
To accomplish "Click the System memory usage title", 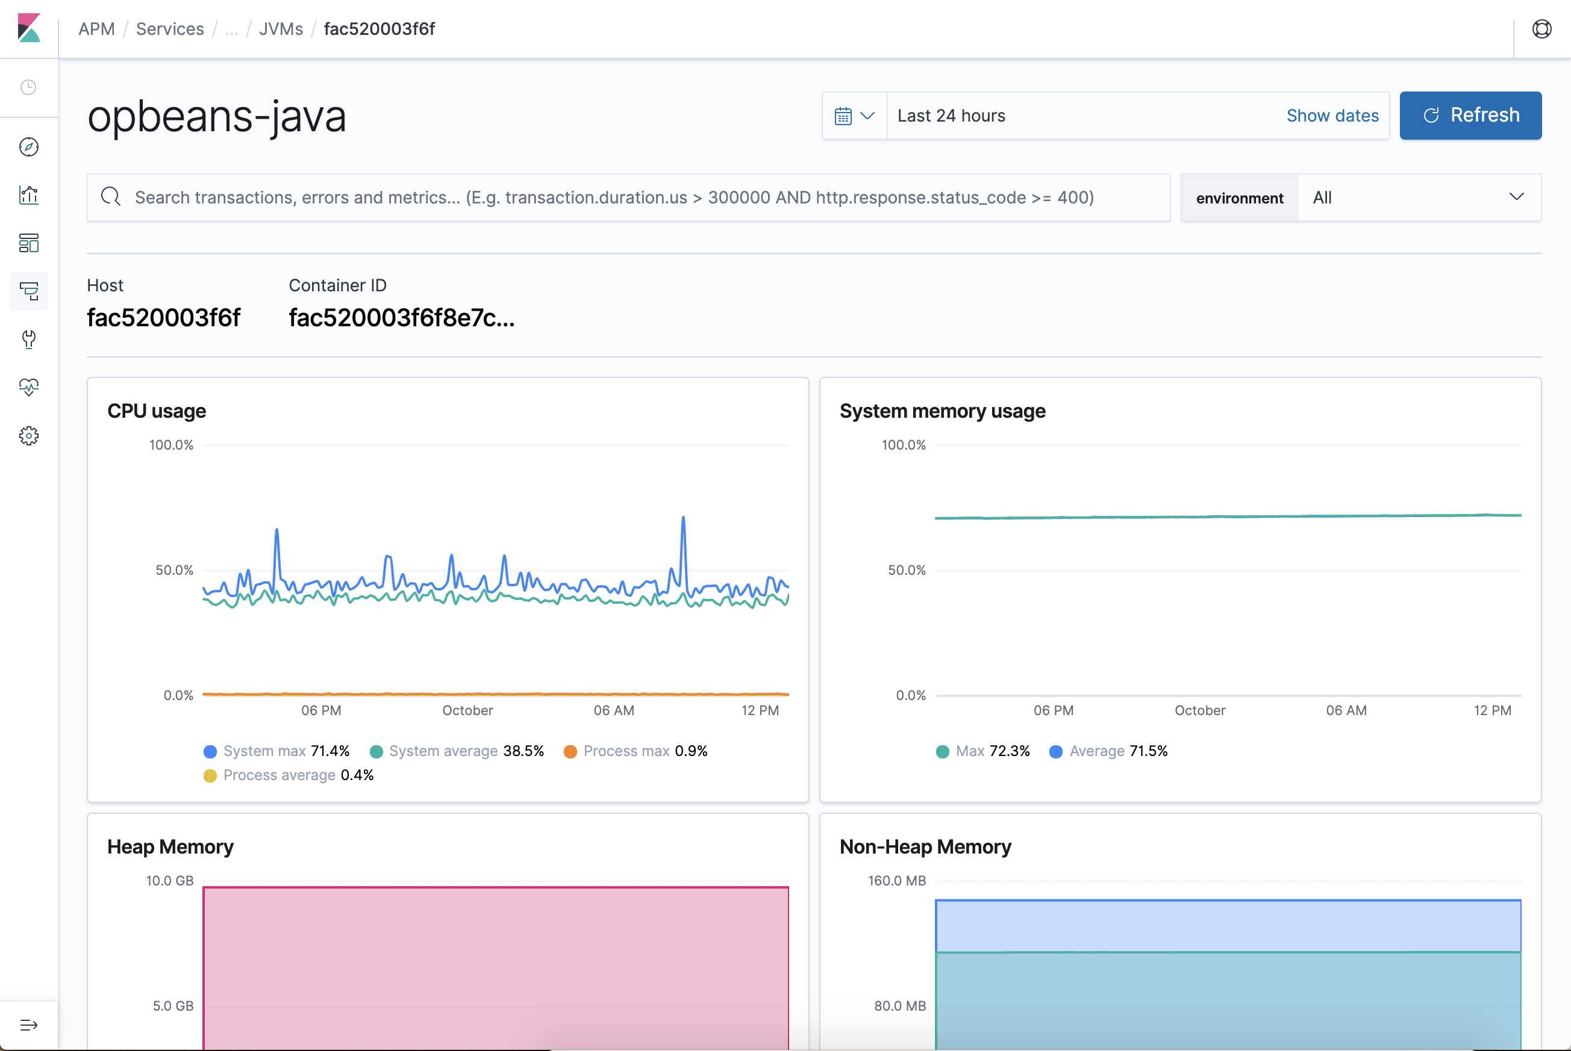I will coord(943,411).
